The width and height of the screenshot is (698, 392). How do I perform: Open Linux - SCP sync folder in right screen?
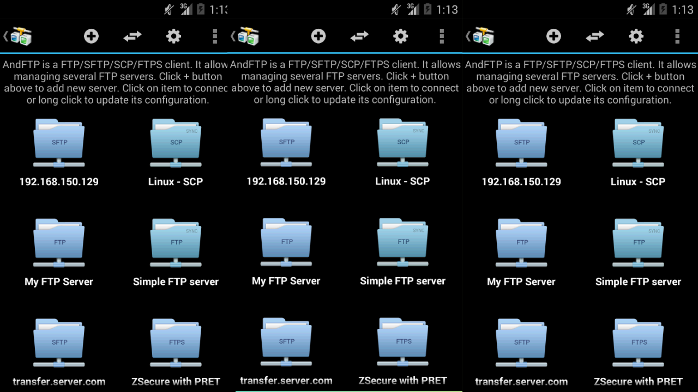pos(638,143)
